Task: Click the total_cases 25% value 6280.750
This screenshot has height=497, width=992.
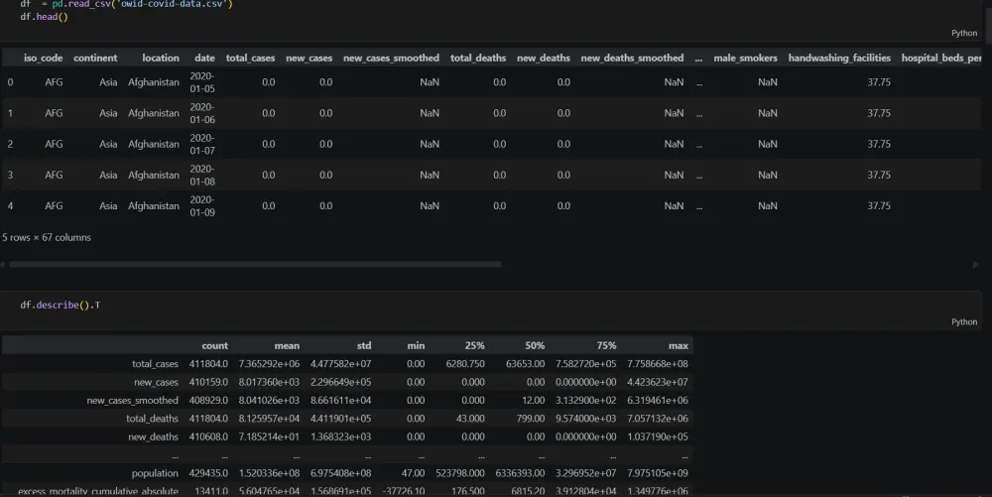Action: tap(465, 364)
